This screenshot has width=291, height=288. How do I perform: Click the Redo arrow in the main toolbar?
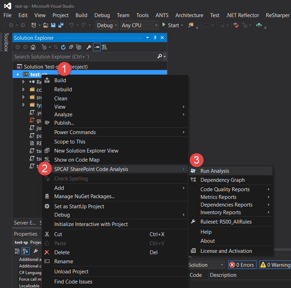84,25
